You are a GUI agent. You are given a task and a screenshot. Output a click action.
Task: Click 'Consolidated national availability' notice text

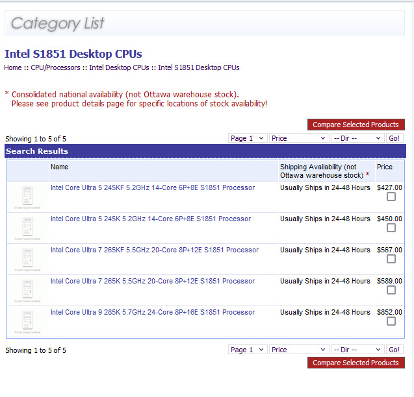pos(125,94)
